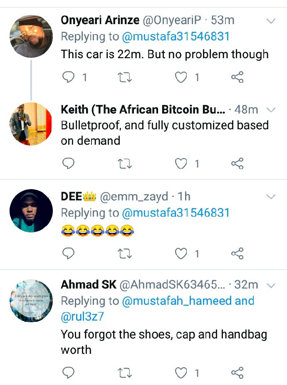Image resolution: width=287 pixels, height=385 pixels.
Task: Like the 'This car is 22m' tweet
Action: [181, 77]
